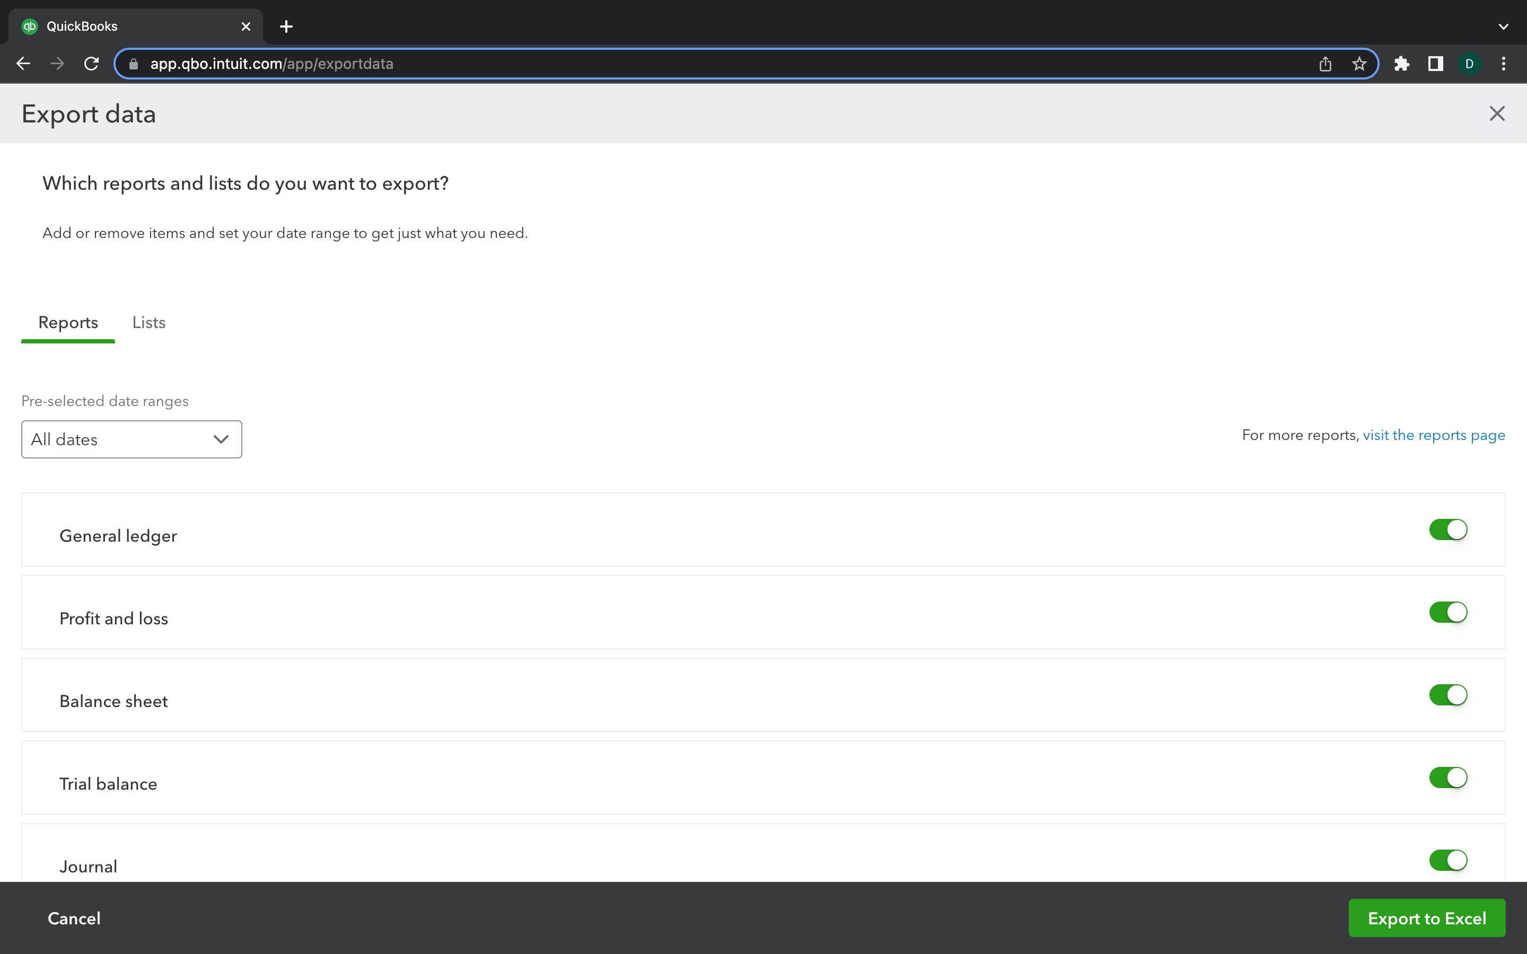Reload the QuickBooks page
The height and width of the screenshot is (954, 1527).
coord(92,64)
